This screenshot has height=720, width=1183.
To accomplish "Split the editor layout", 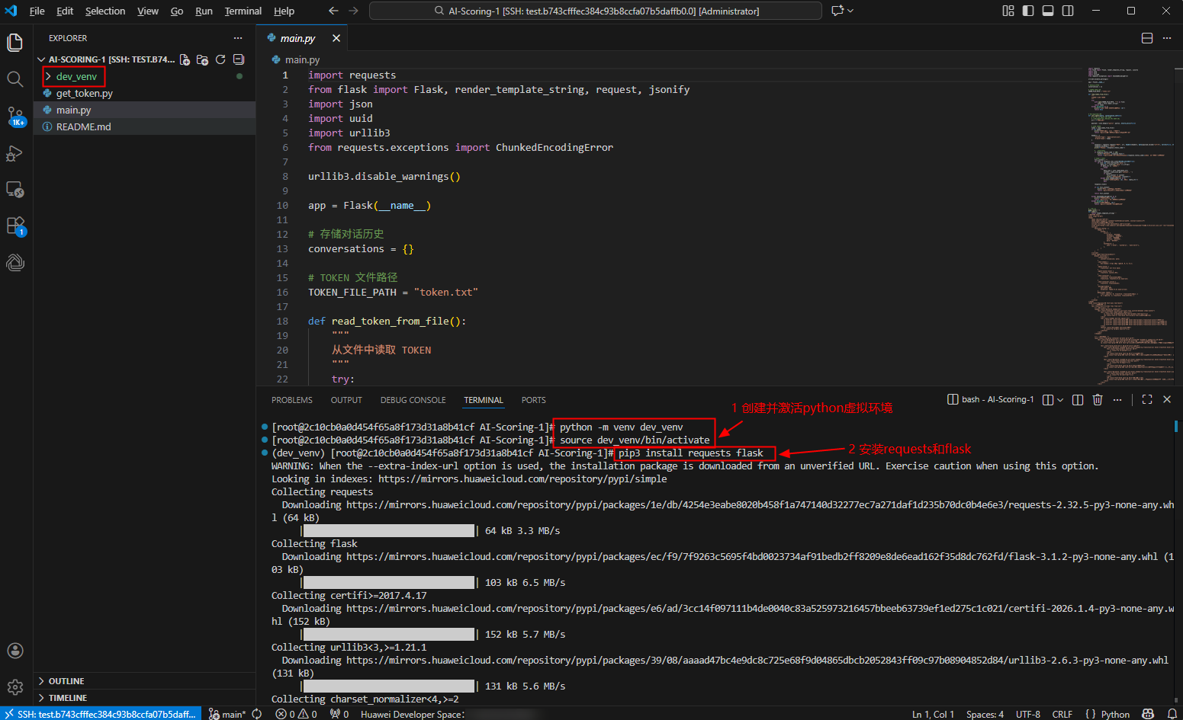I will pyautogui.click(x=1147, y=38).
